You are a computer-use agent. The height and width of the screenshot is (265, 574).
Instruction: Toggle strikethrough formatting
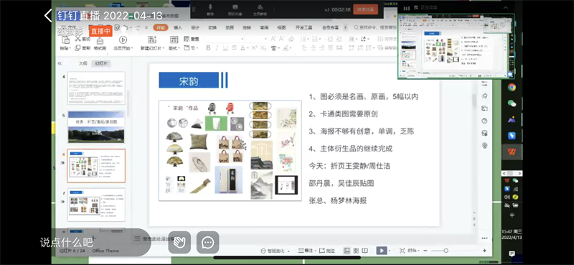(x=234, y=48)
